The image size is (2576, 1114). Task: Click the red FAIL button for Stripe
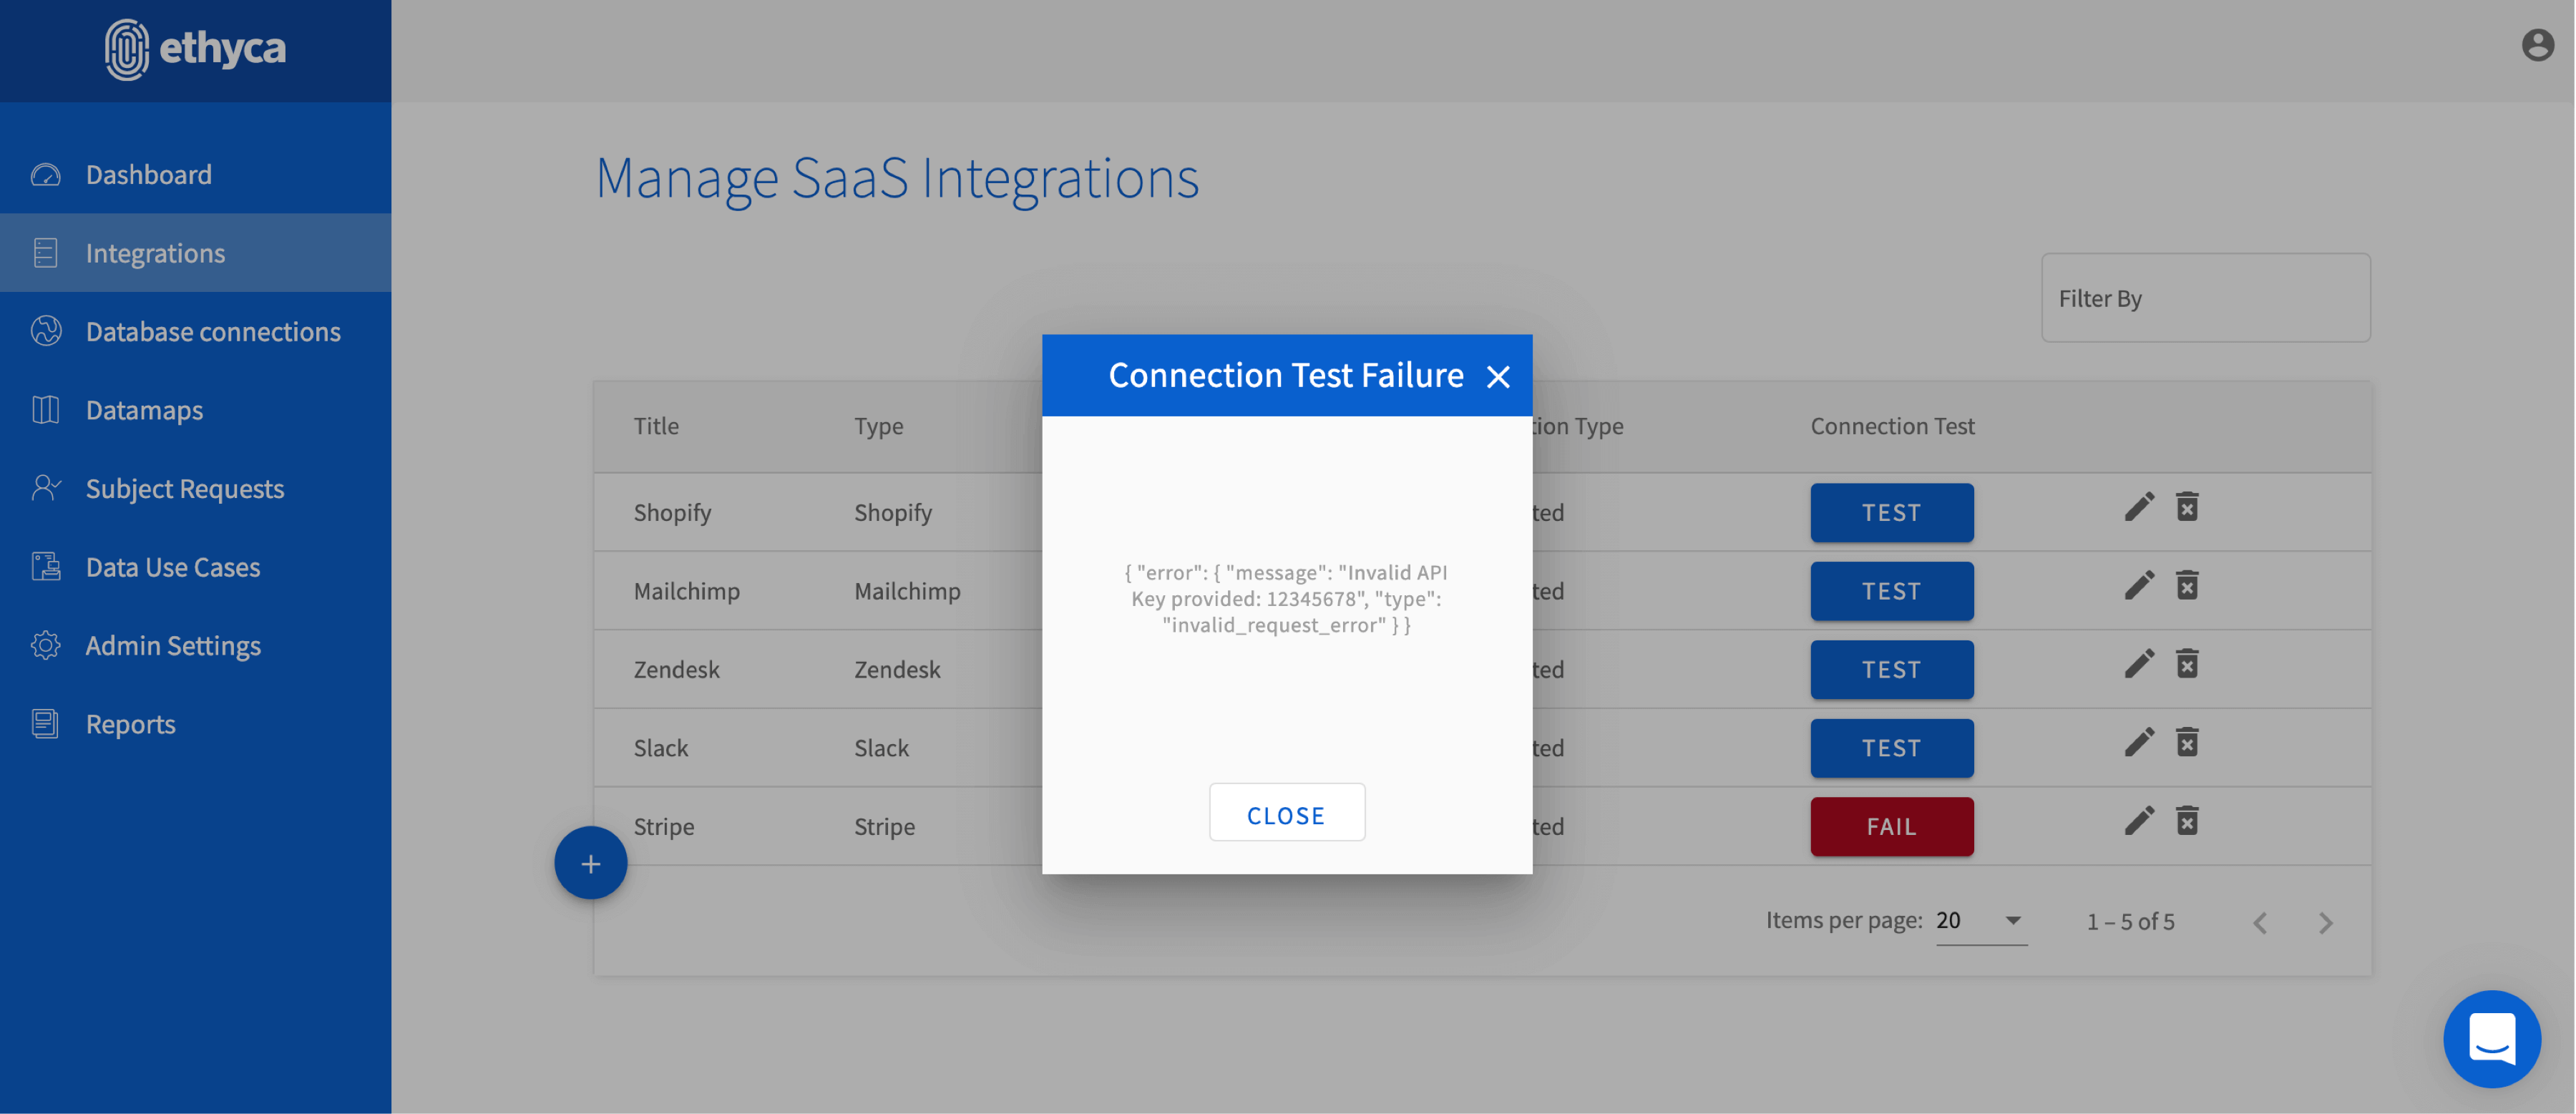coord(1891,826)
